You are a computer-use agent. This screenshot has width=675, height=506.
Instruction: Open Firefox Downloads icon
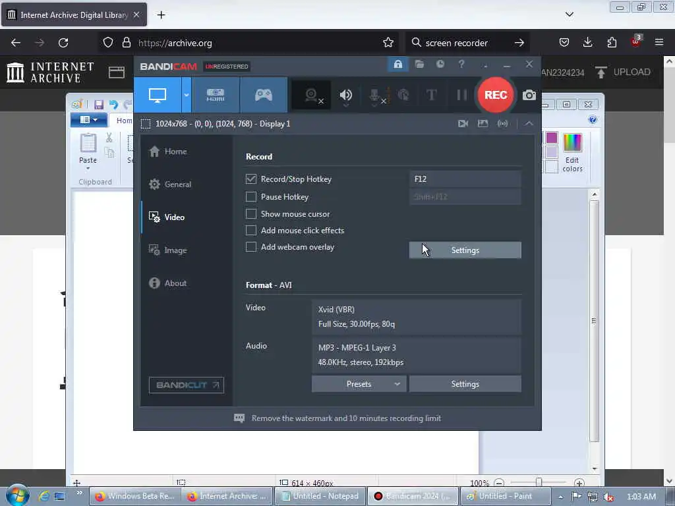coord(587,42)
